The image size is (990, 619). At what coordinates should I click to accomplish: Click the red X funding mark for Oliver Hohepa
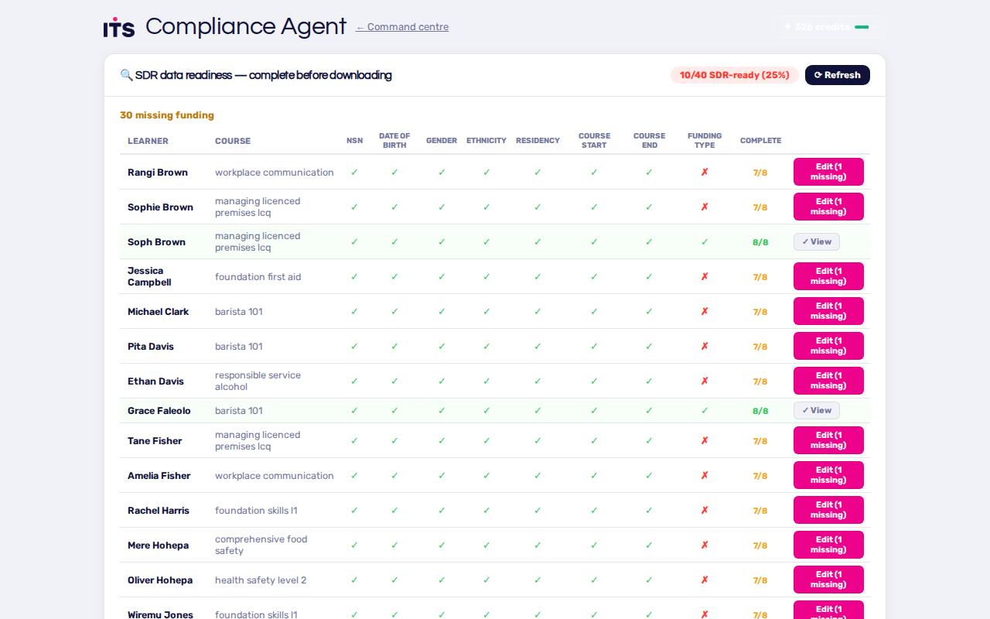[x=705, y=580]
